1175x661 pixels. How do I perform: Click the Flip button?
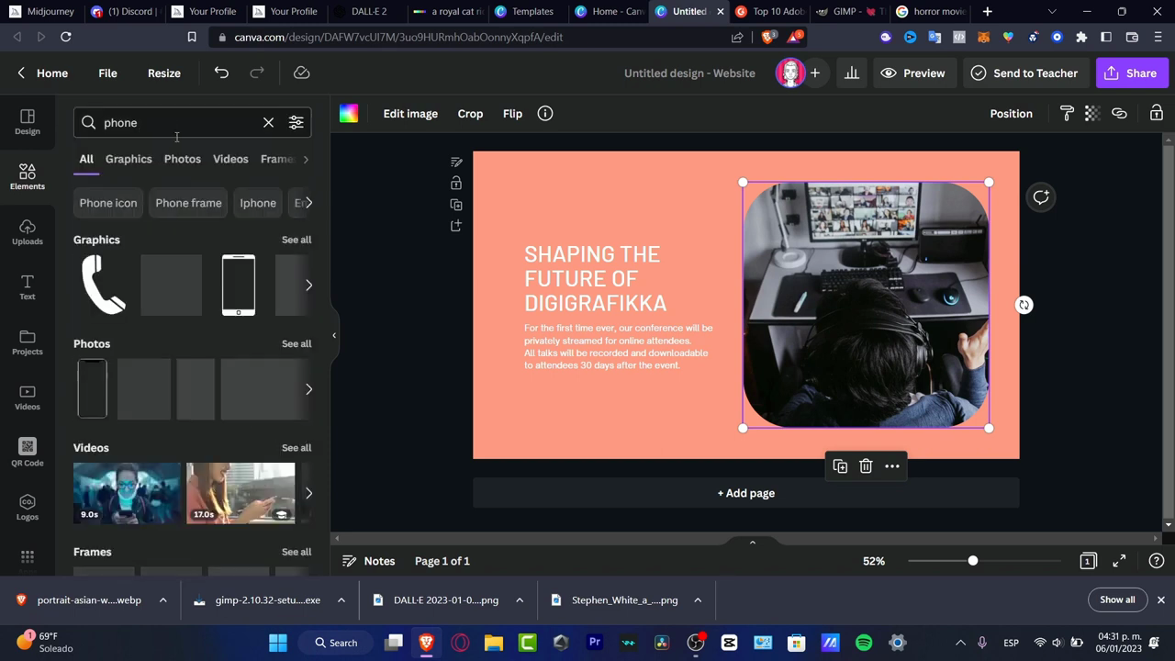click(x=512, y=114)
